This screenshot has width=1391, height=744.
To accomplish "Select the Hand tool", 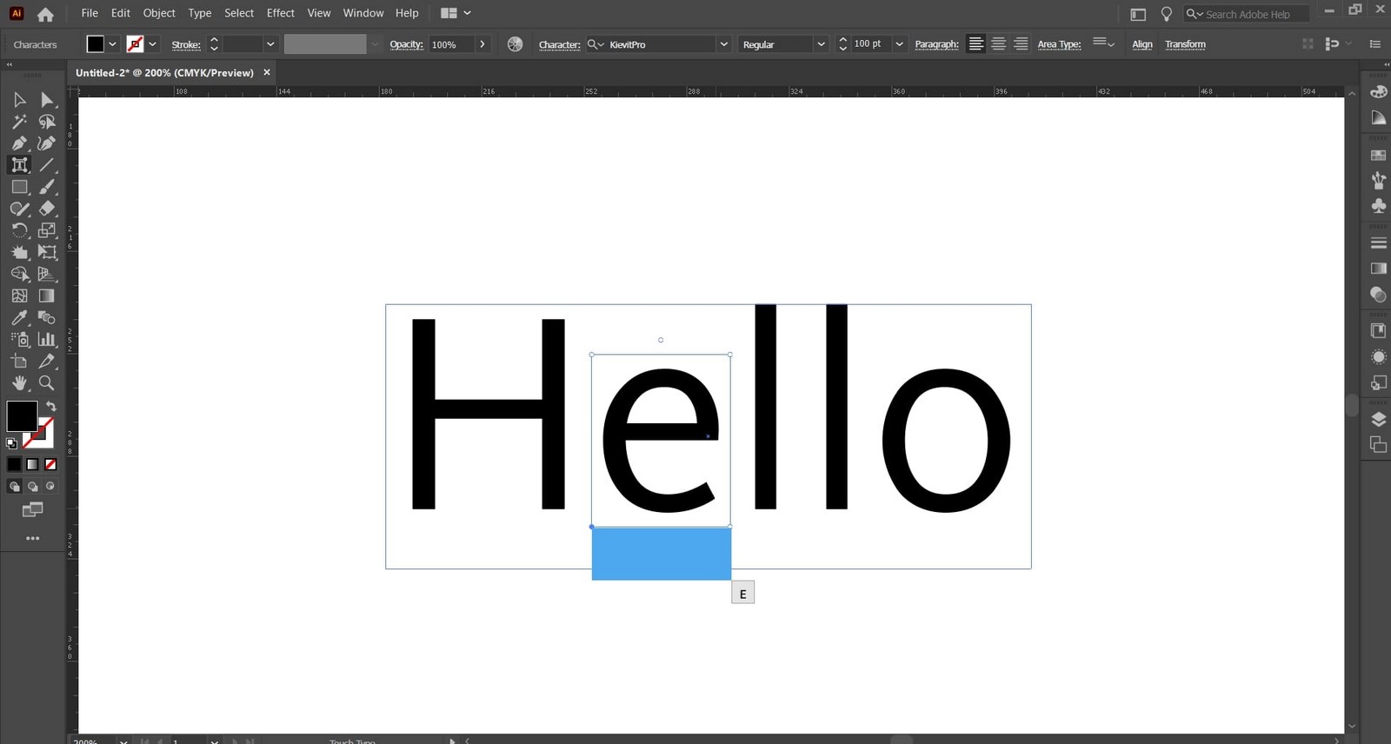I will tap(19, 382).
